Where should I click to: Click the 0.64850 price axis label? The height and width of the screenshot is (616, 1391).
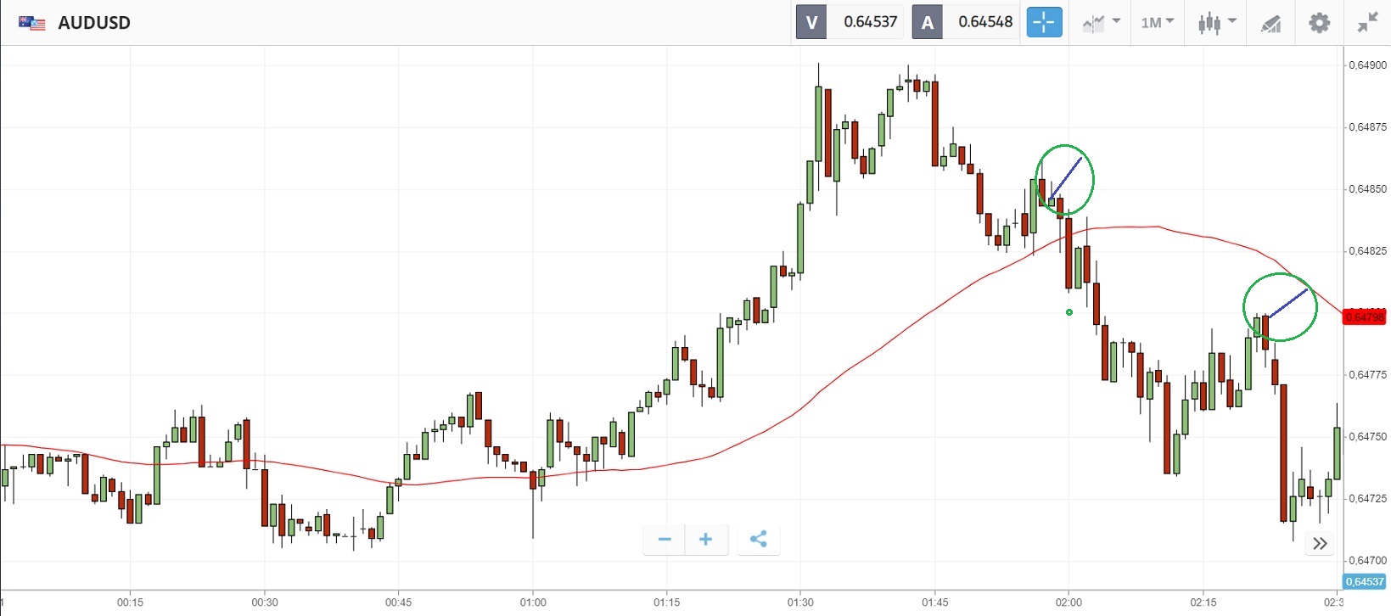[1367, 189]
